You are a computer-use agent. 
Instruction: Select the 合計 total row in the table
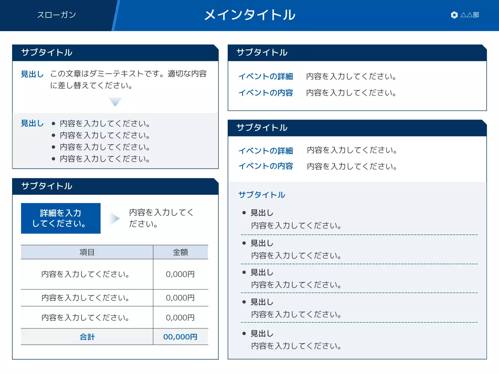pyautogui.click(x=87, y=337)
